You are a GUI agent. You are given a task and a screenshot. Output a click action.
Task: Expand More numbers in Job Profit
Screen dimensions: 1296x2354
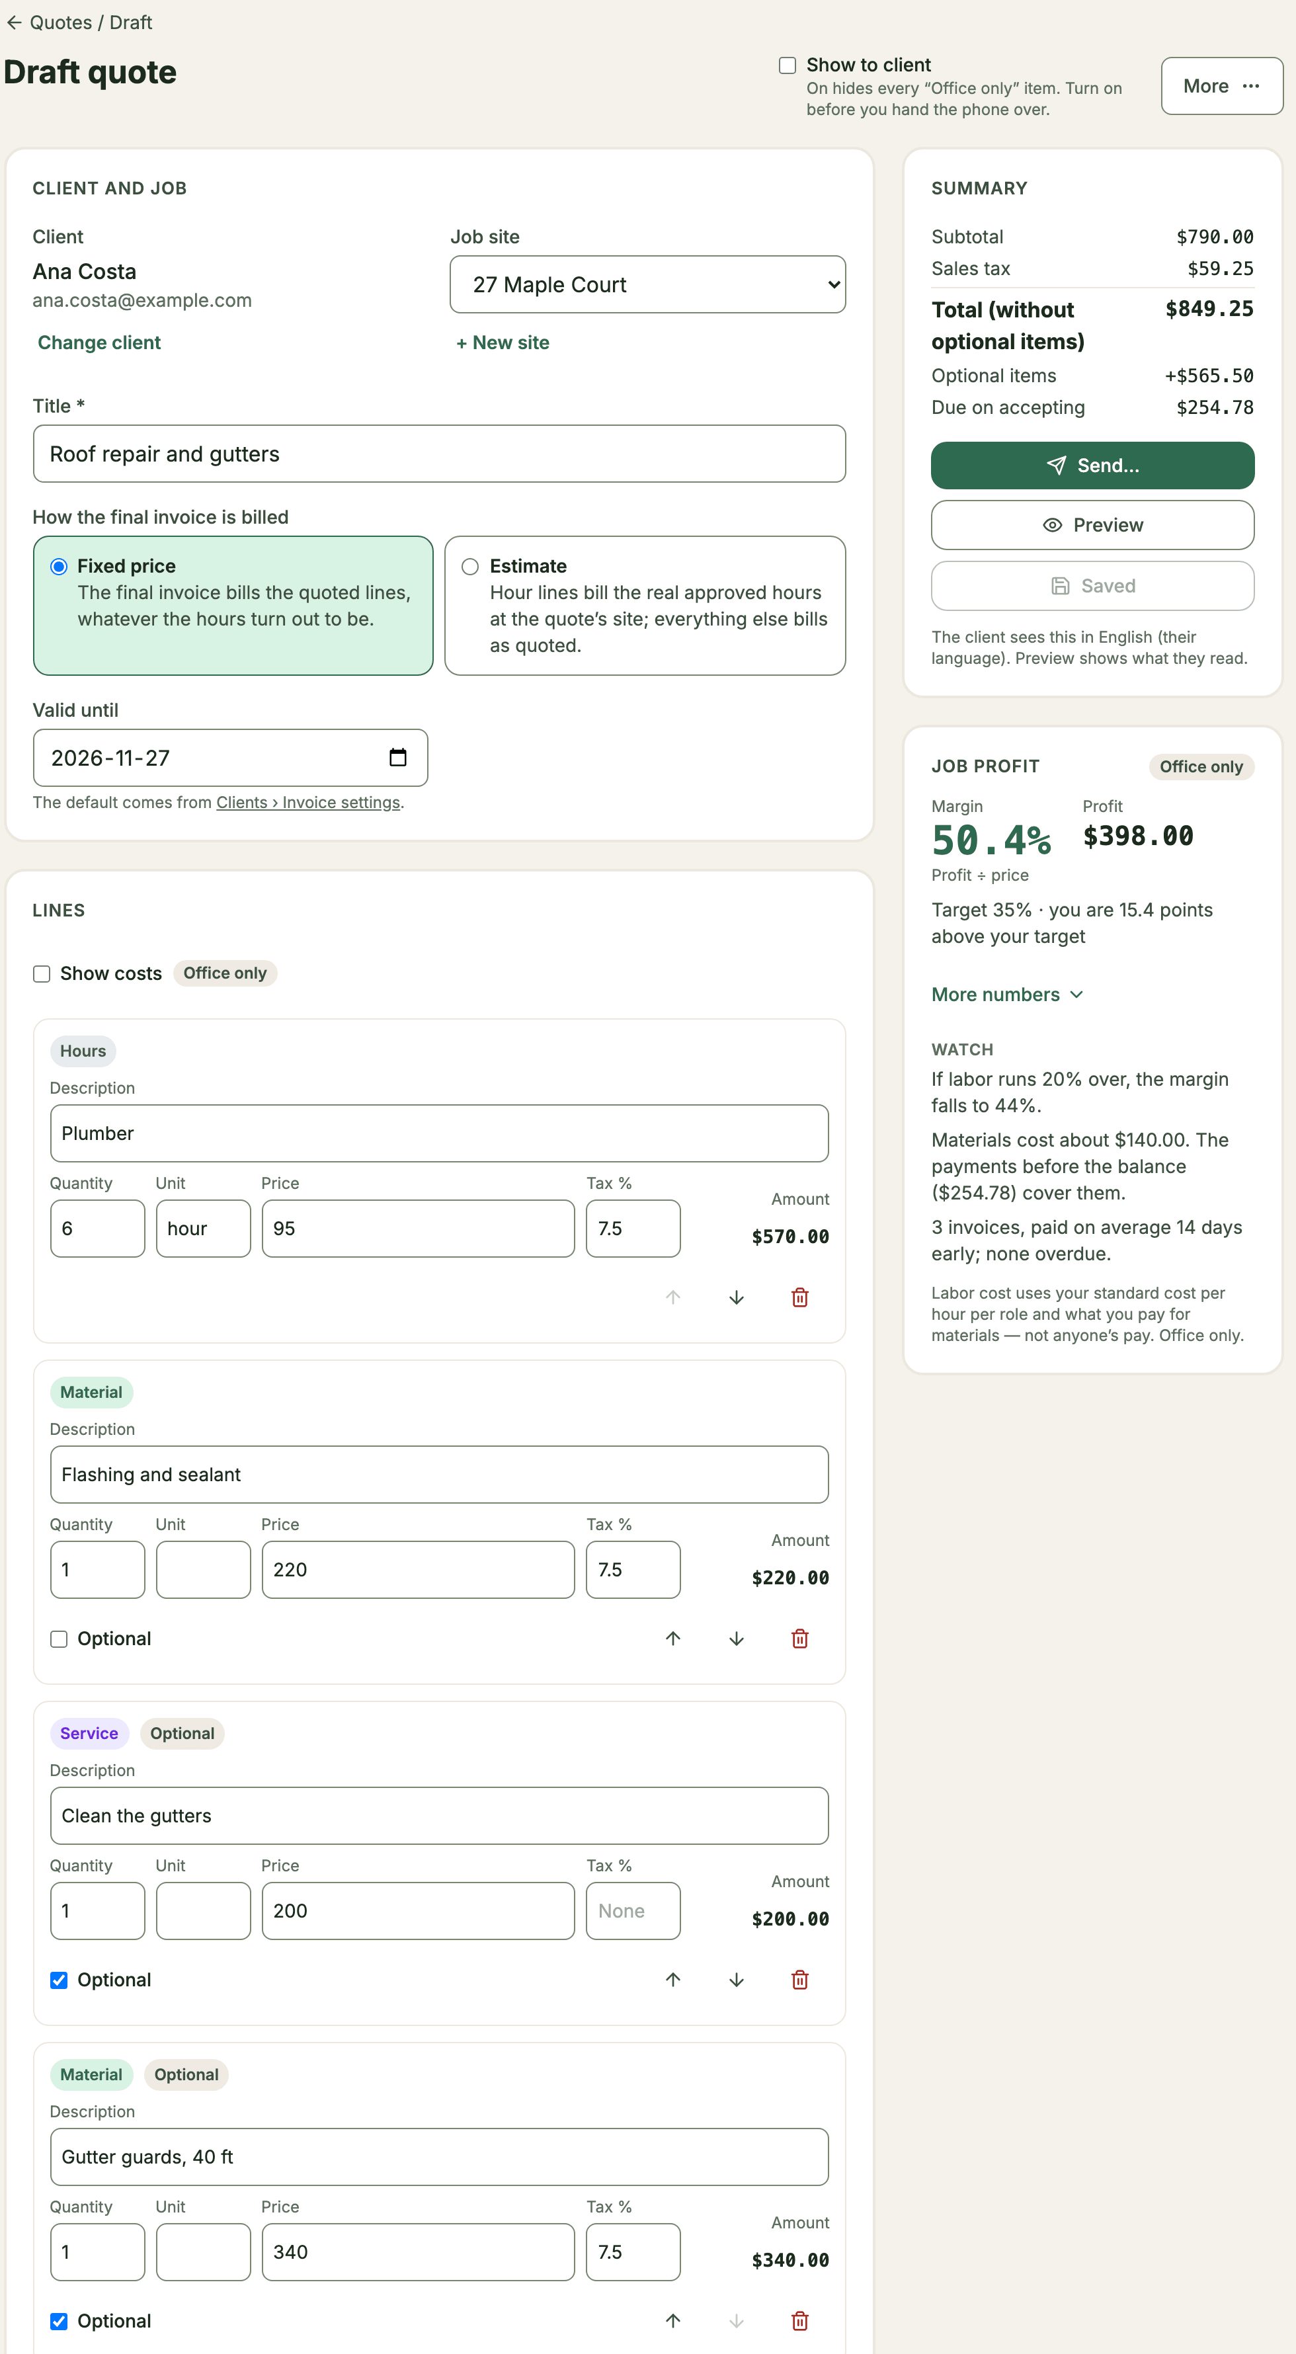1007,994
